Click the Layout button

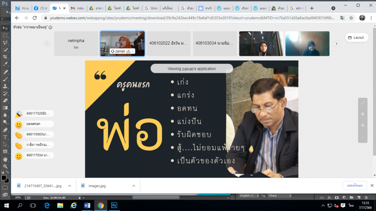click(x=356, y=38)
